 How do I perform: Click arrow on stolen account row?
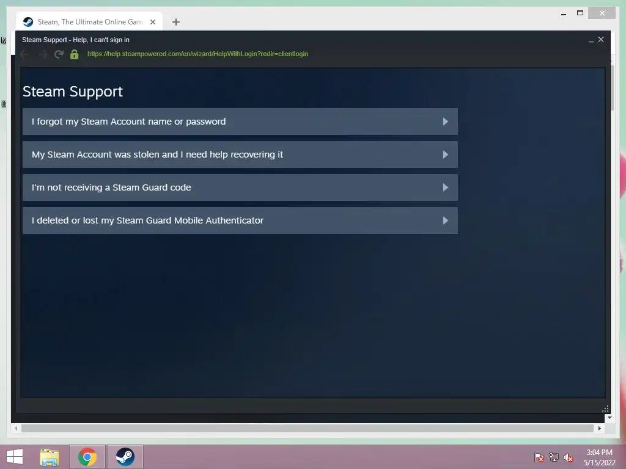pyautogui.click(x=446, y=155)
